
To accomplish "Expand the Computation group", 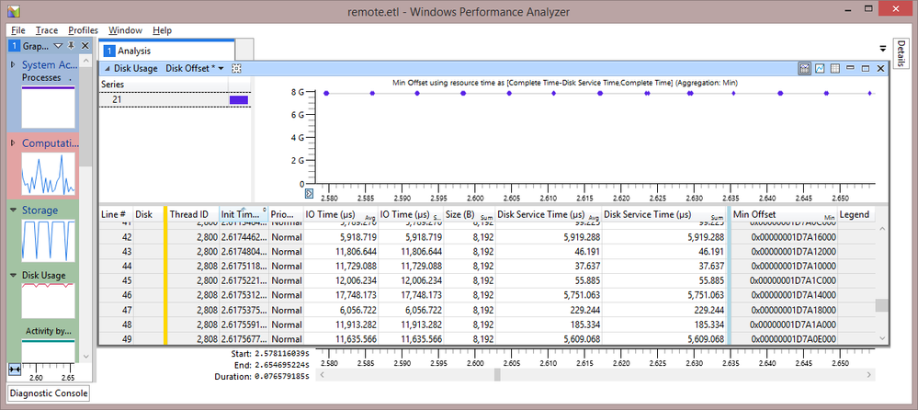I will click(14, 142).
